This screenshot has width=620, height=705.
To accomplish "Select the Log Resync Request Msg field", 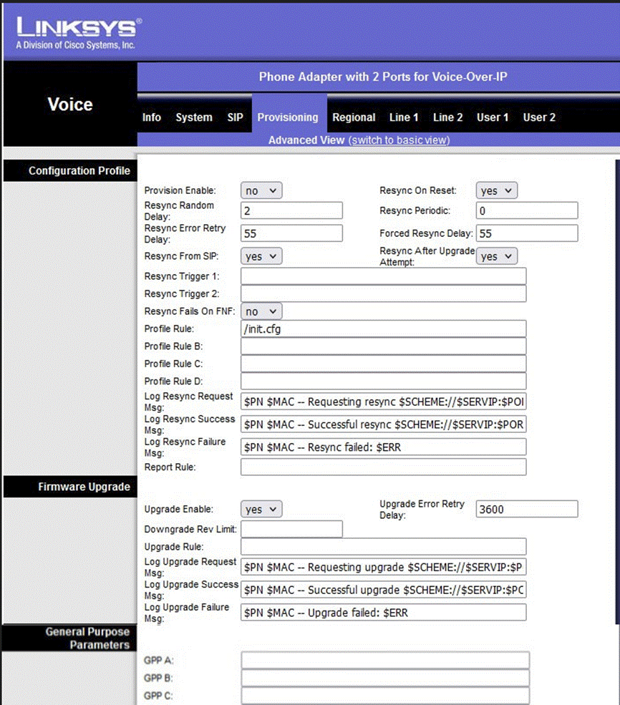I will (x=384, y=402).
